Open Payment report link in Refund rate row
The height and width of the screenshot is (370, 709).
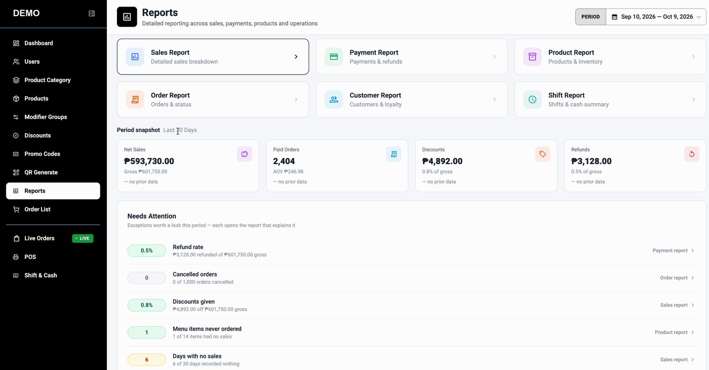(673, 251)
